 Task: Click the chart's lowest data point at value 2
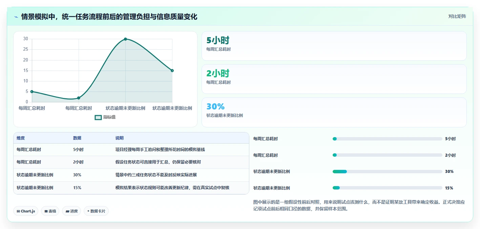click(x=79, y=98)
